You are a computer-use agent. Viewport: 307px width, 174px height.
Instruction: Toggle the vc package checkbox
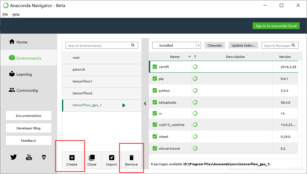(x=155, y=113)
